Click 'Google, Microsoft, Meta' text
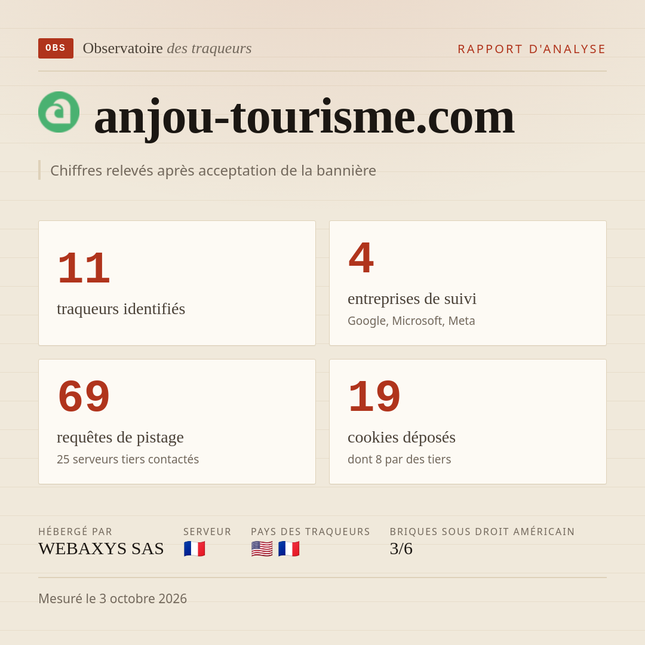Screen dimensions: 645x645 click(x=411, y=321)
